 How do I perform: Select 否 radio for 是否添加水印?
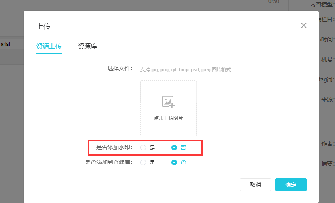pos(174,148)
